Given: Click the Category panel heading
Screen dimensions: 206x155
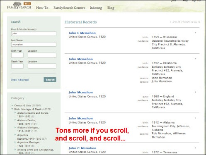Looking at the screenshot, I should coord(18,98).
